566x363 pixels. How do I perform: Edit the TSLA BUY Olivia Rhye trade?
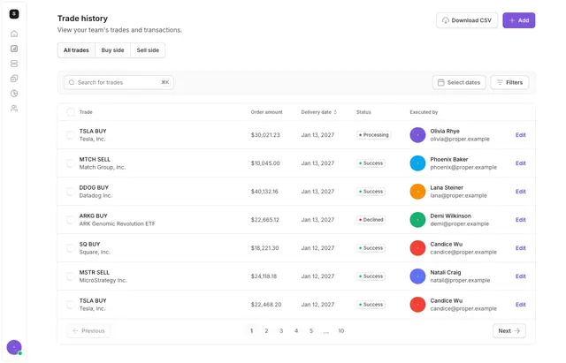(x=521, y=135)
